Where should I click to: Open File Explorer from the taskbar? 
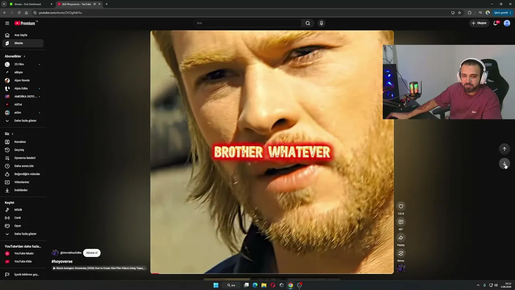pyautogui.click(x=264, y=285)
